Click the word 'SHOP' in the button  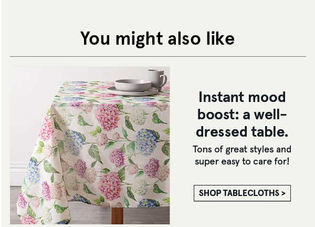pos(210,193)
